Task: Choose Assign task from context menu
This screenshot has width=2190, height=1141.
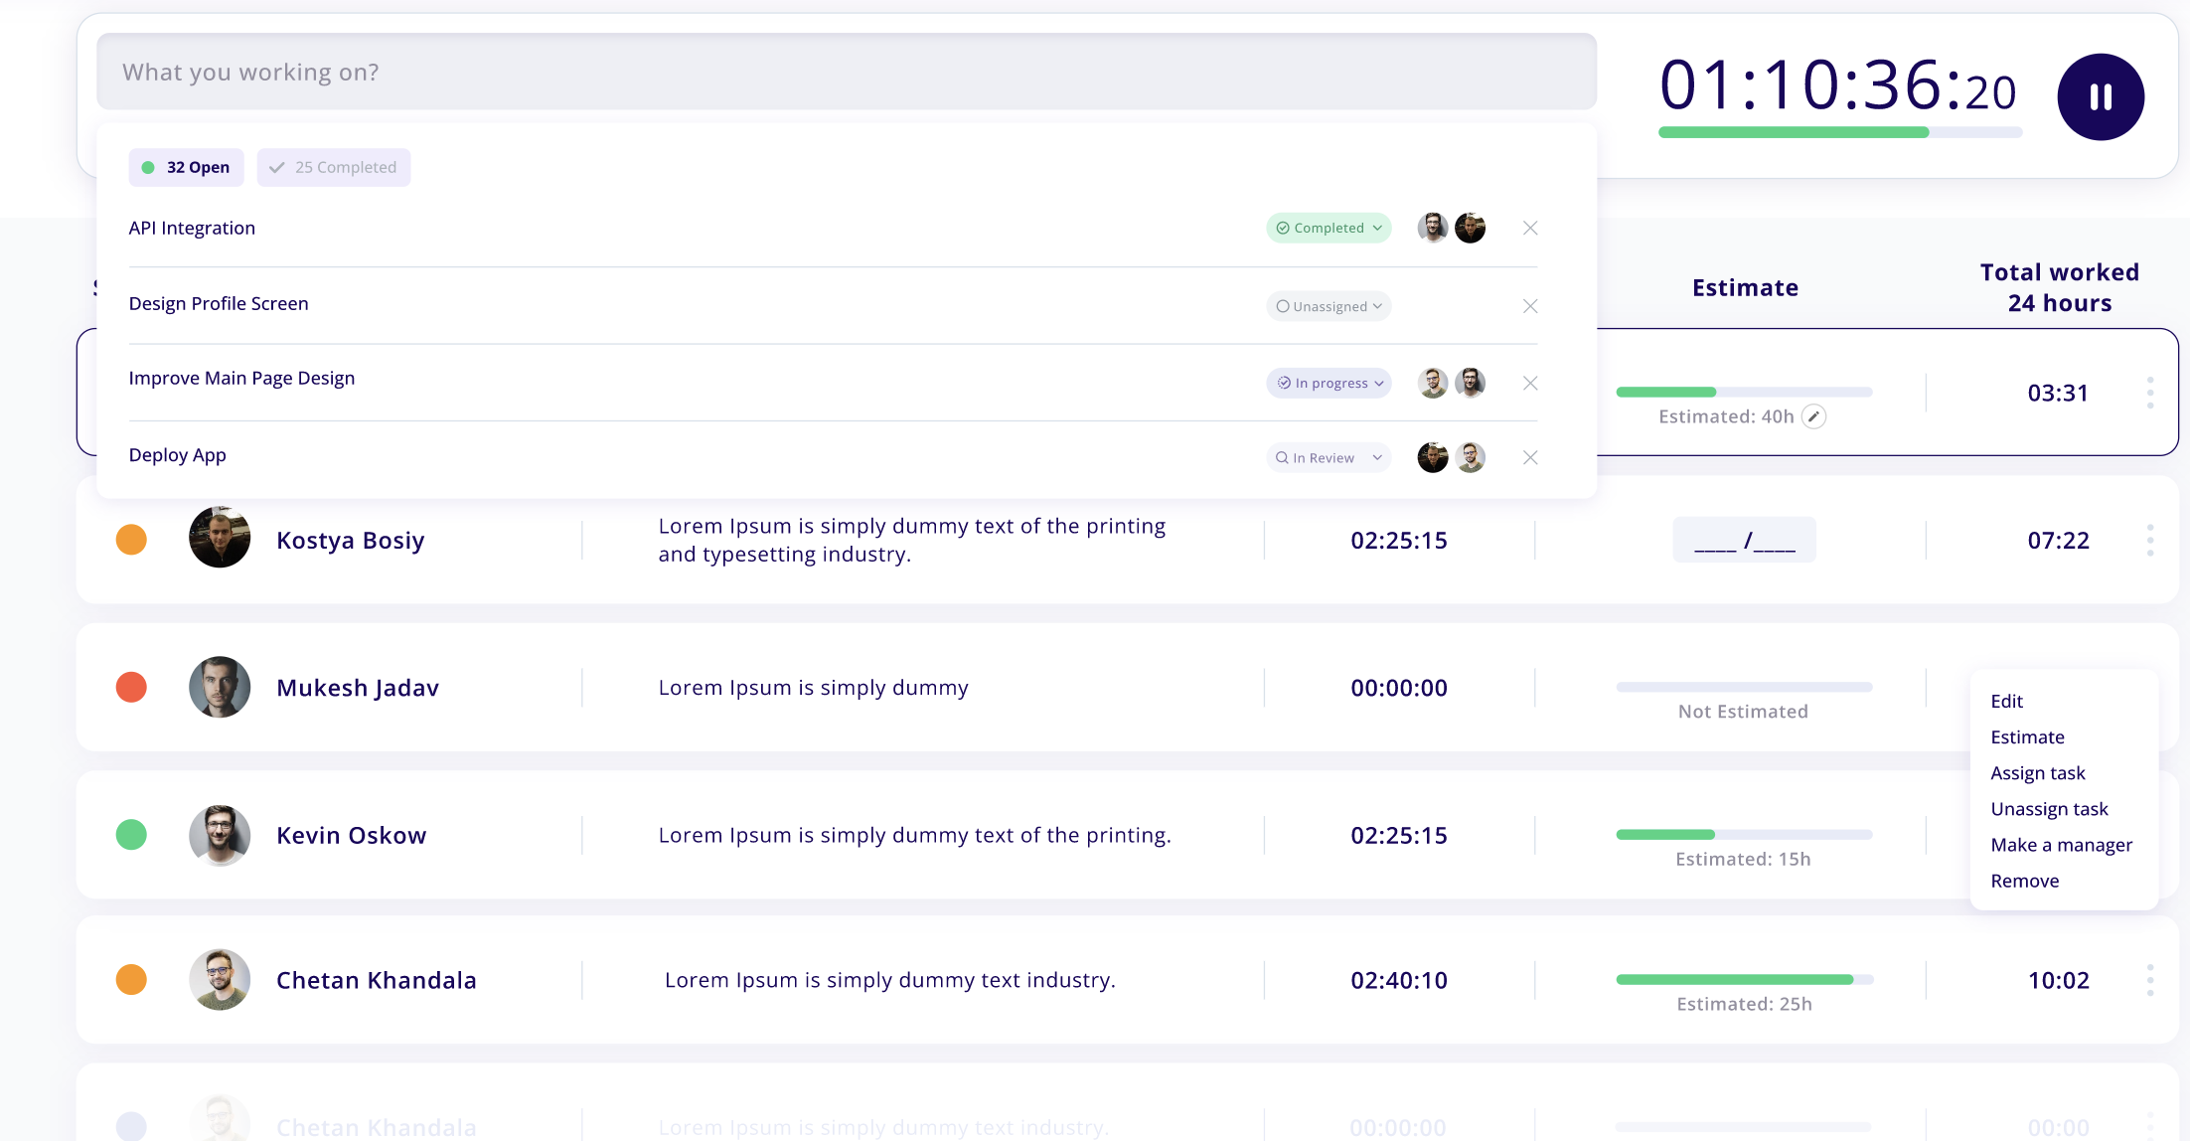Action: pyautogui.click(x=2037, y=773)
